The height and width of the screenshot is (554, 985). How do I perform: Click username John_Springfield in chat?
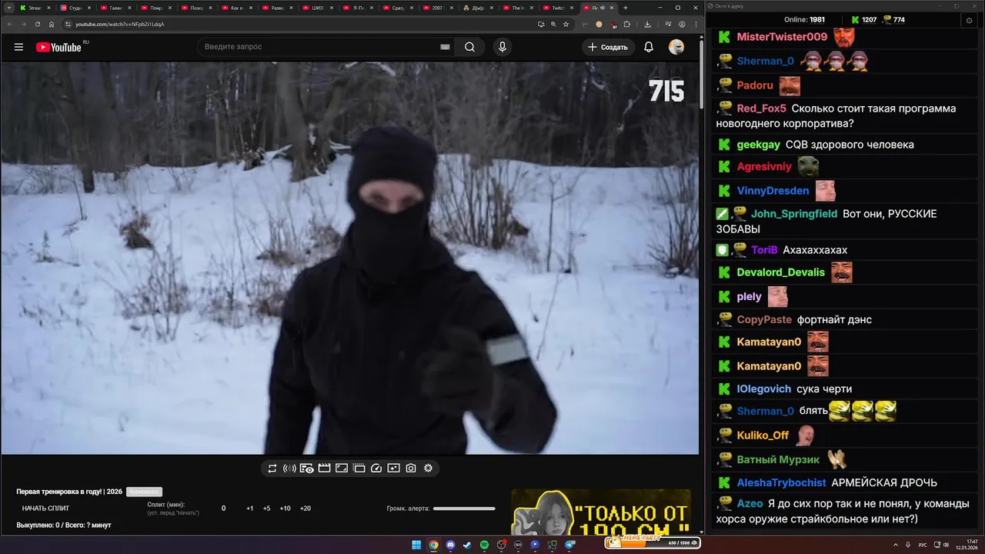pyautogui.click(x=794, y=214)
